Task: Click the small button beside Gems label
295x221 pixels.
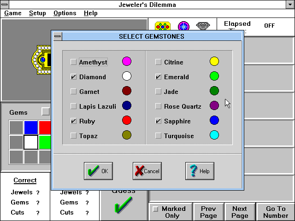Action: (x=46, y=111)
